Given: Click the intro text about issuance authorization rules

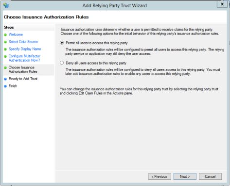Looking at the screenshot, I should pos(140,32).
